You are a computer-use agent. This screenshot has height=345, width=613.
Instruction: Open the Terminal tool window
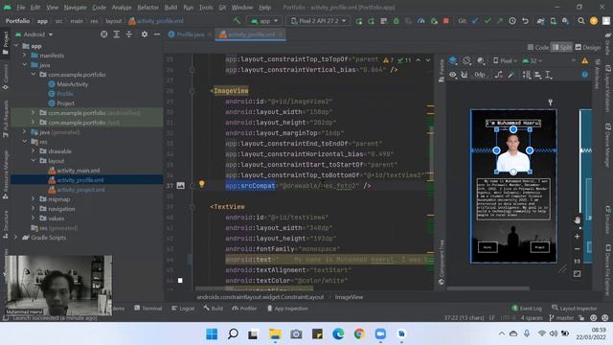coord(148,309)
